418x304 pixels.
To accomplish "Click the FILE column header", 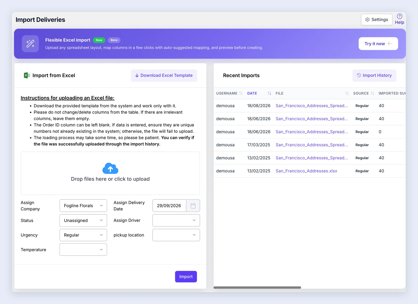I will coord(279,93).
